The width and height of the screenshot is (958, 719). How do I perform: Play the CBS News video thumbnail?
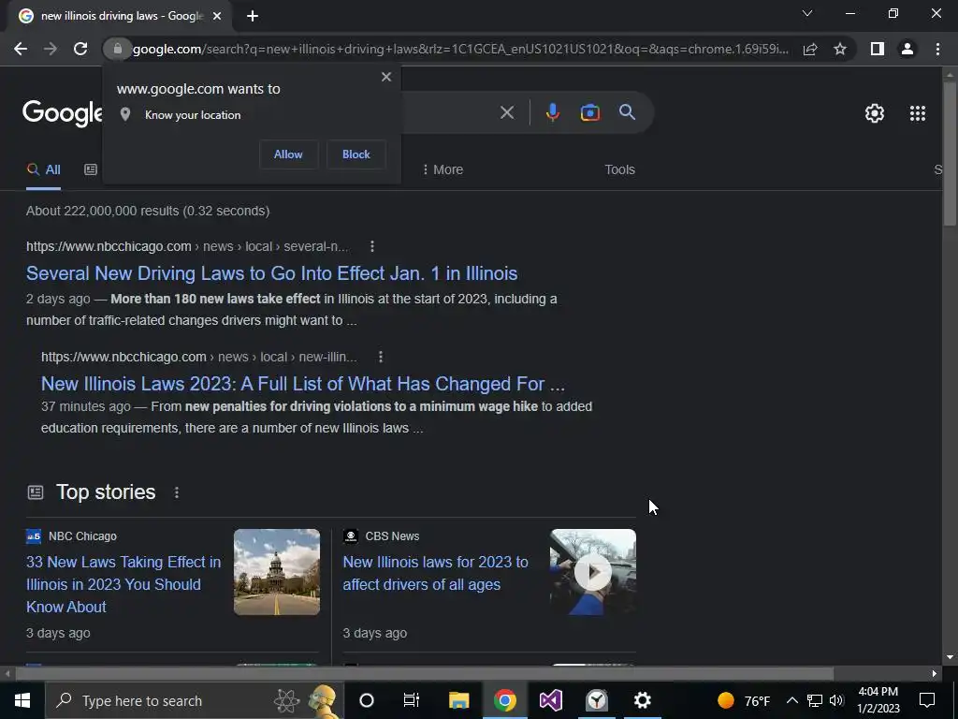point(592,572)
